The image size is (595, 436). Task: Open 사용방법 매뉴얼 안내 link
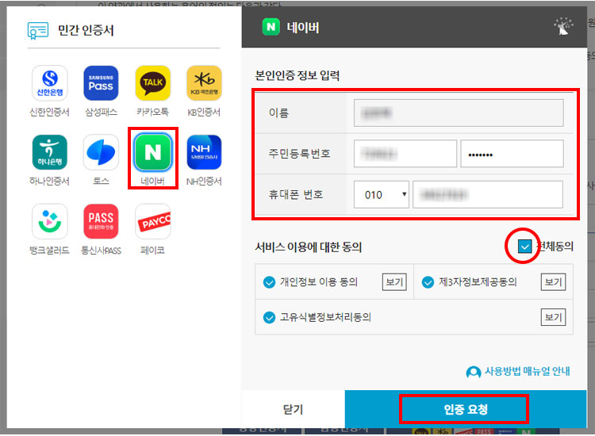(x=527, y=371)
